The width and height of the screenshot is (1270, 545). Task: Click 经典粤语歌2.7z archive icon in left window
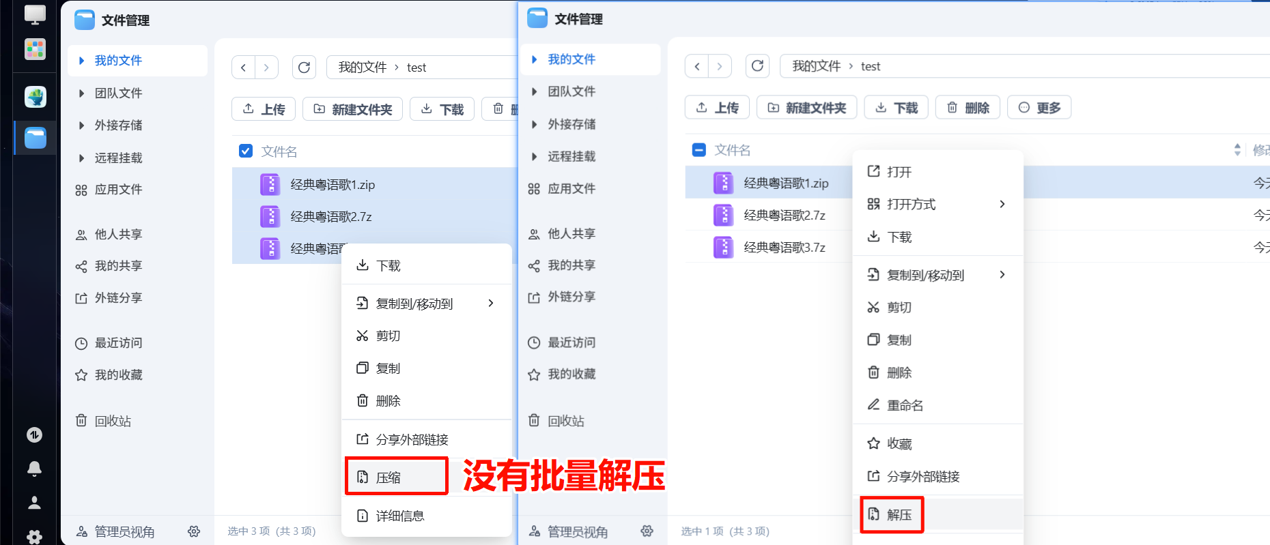pos(270,217)
